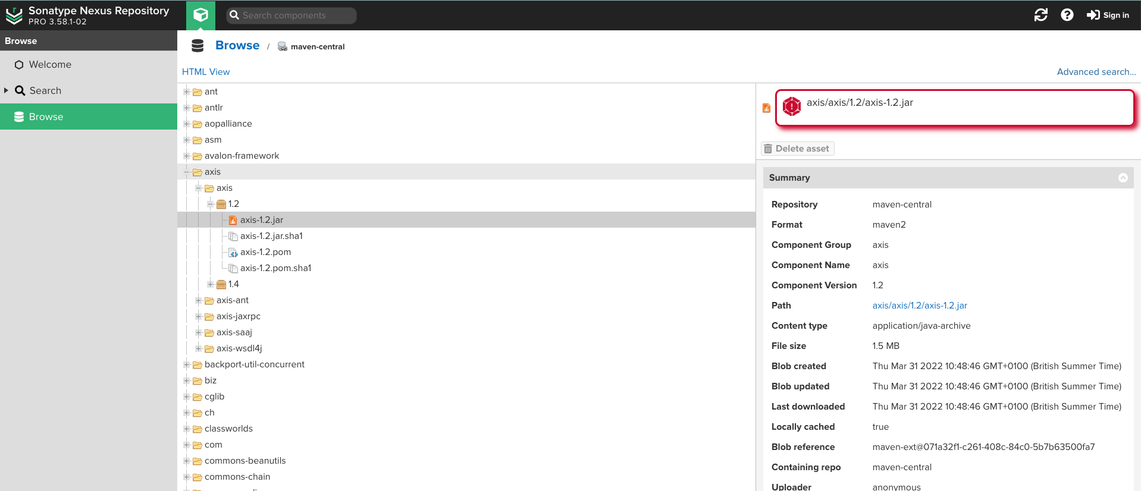
Task: Select the commons-beanutils folder
Action: [245, 461]
